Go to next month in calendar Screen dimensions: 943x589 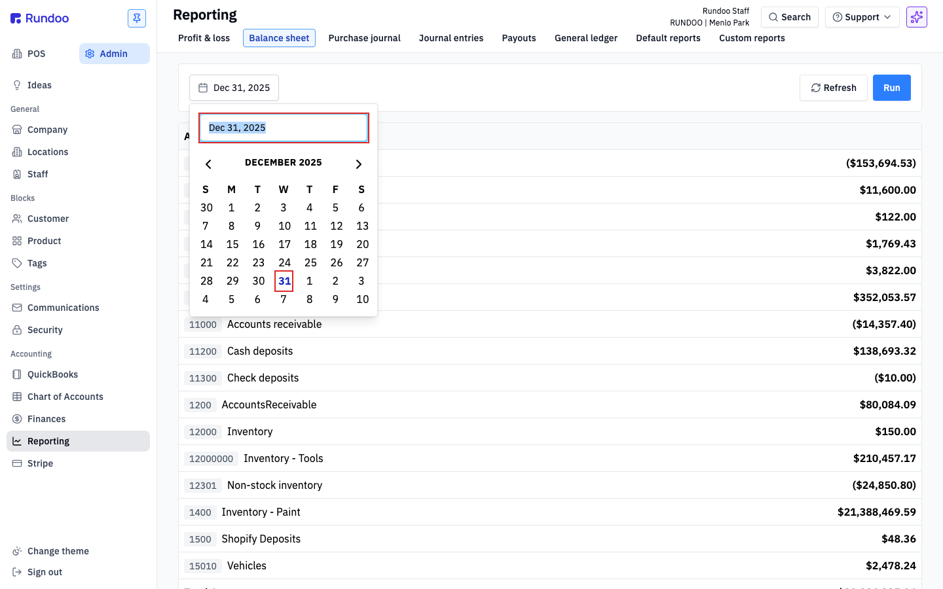[358, 164]
